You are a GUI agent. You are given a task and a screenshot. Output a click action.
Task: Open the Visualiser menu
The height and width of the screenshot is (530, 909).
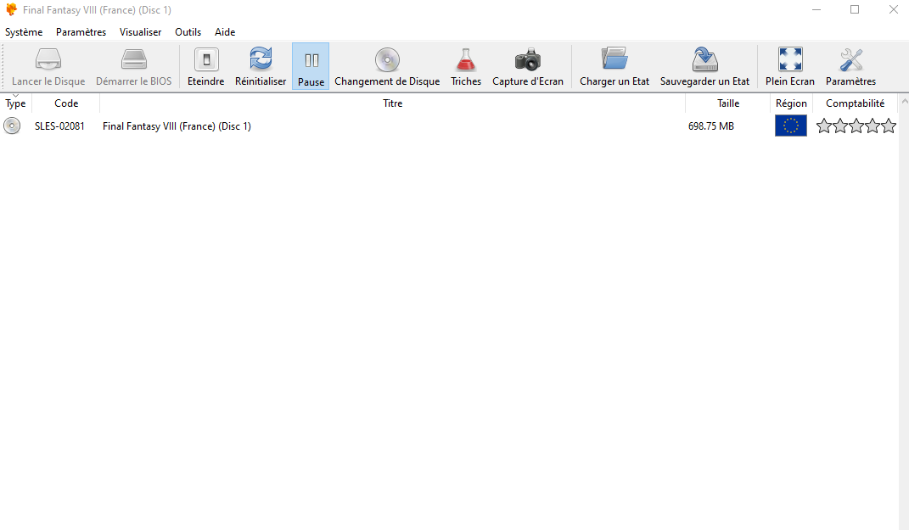pyautogui.click(x=140, y=32)
